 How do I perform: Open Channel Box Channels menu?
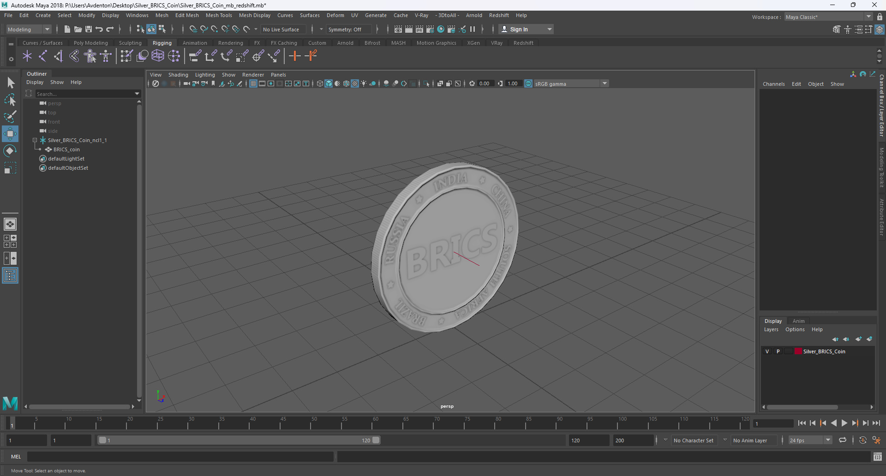tap(774, 84)
